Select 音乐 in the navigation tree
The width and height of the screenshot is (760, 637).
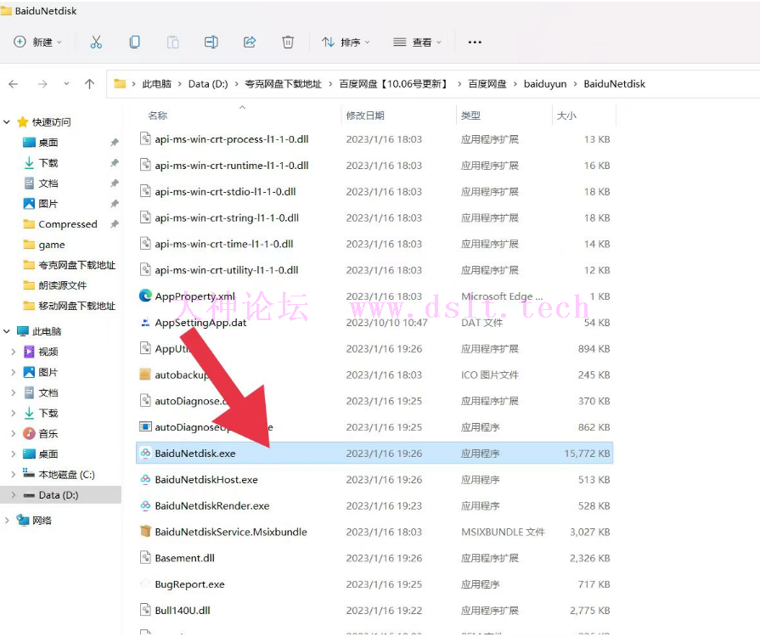click(41, 433)
